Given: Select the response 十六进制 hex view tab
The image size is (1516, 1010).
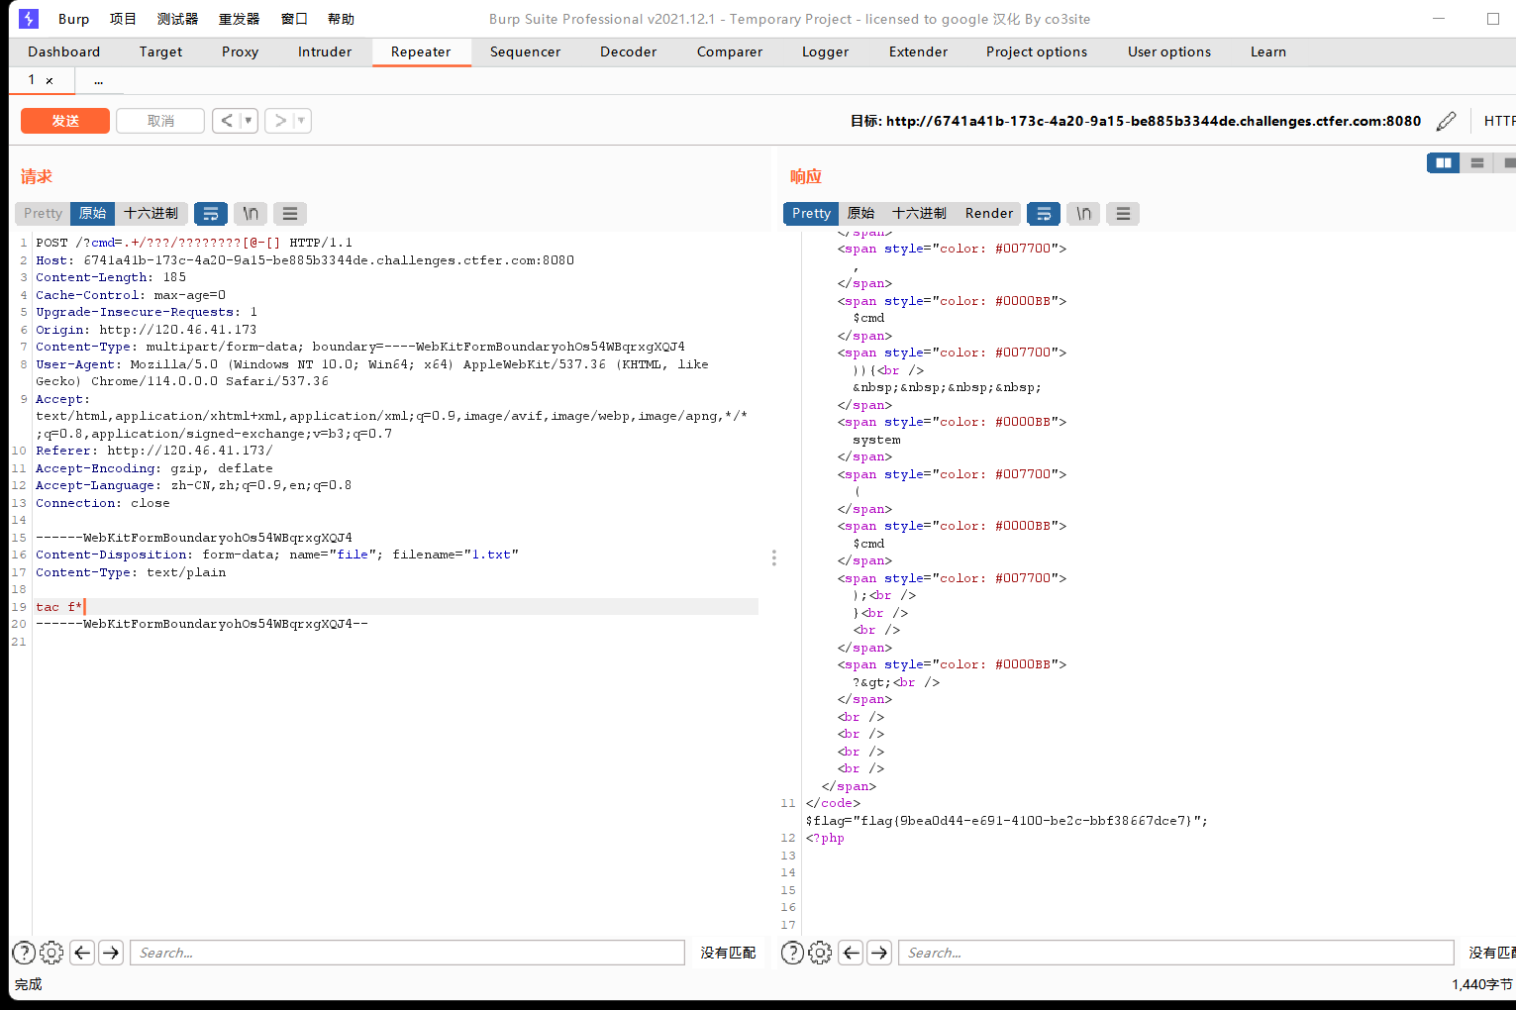Looking at the screenshot, I should (x=919, y=213).
